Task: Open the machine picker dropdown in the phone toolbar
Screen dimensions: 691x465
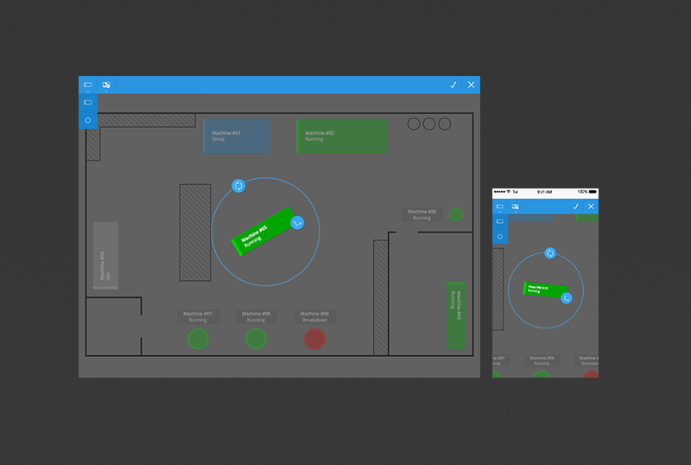Action: click(515, 207)
